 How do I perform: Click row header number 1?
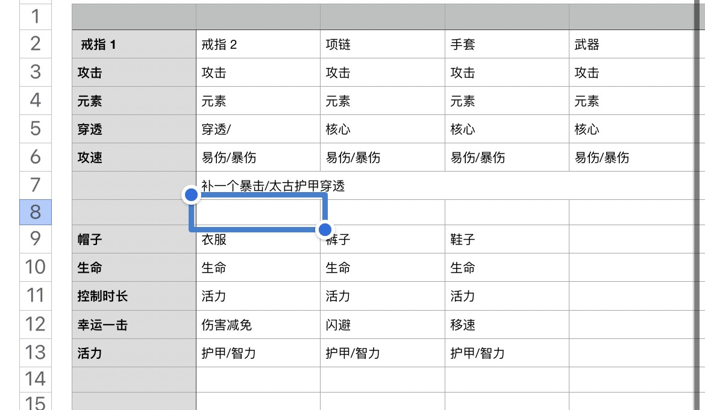pyautogui.click(x=36, y=17)
